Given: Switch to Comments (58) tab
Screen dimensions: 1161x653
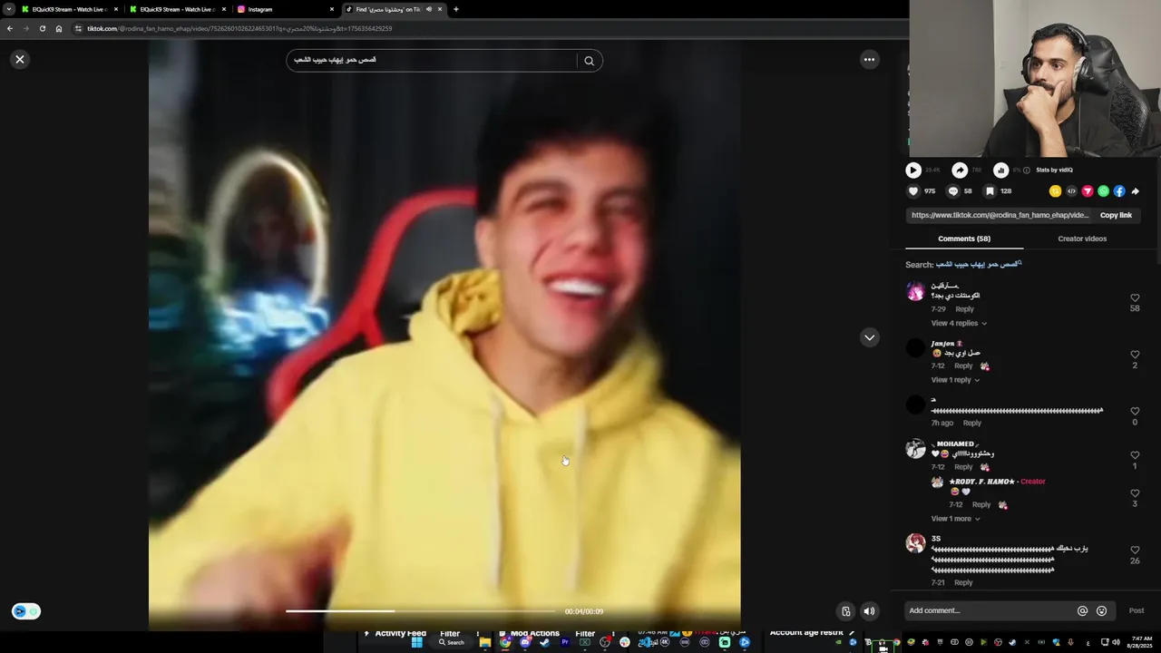Looking at the screenshot, I should [964, 239].
